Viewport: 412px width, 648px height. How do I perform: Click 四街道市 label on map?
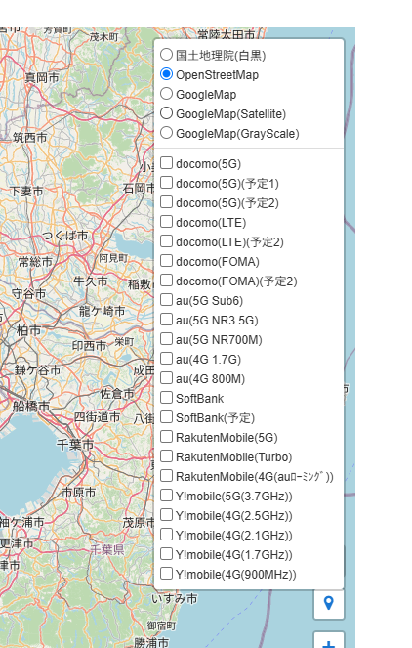pos(98,417)
